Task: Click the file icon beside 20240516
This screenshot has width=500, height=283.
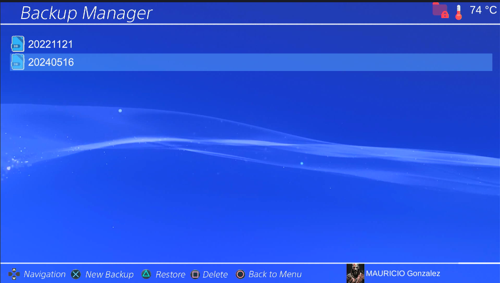Action: 17,62
